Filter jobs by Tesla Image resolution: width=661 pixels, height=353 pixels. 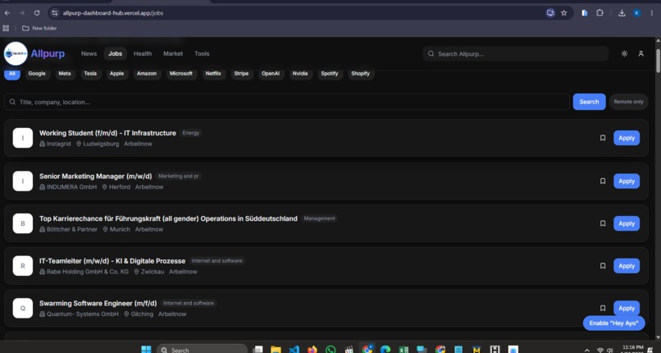pyautogui.click(x=90, y=73)
